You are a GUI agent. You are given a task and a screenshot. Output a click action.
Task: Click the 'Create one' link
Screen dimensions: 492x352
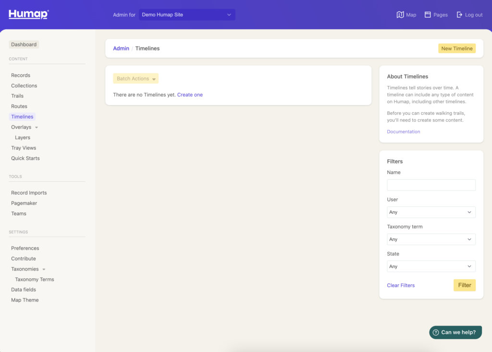190,95
